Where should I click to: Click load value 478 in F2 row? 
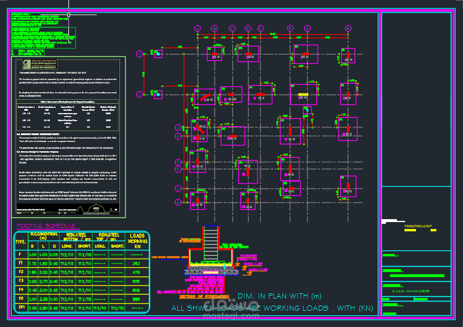point(136,272)
